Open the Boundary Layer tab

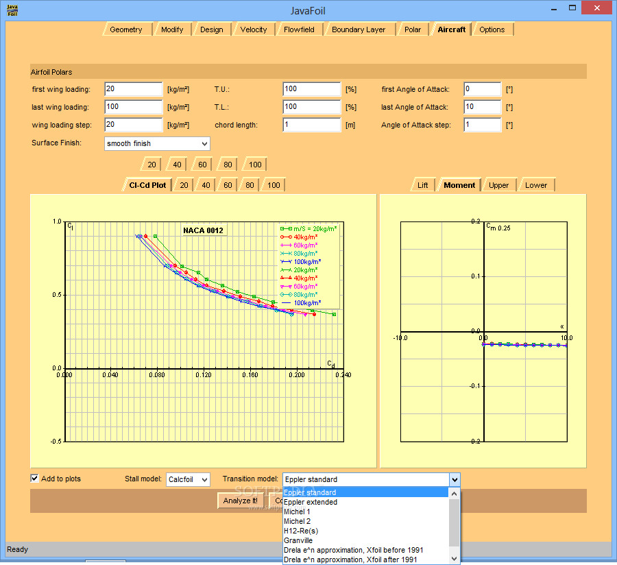pyautogui.click(x=359, y=29)
